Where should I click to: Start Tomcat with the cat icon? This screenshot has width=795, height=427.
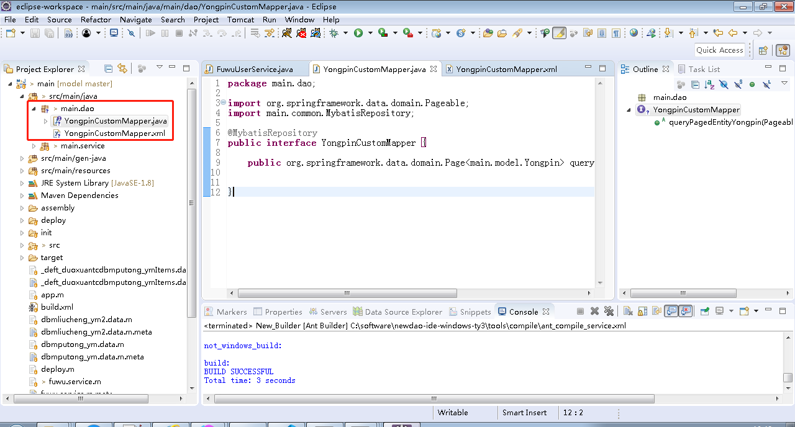point(286,33)
